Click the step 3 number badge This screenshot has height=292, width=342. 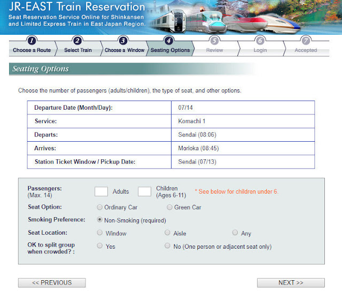pos(123,41)
